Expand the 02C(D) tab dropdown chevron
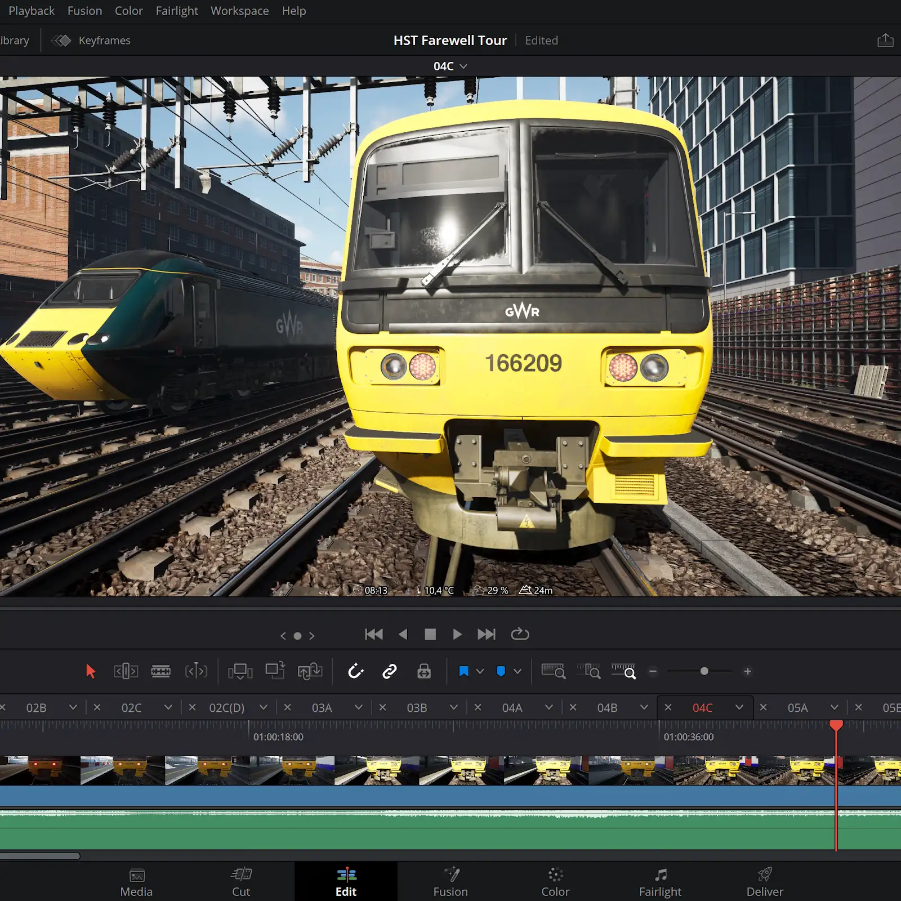Image resolution: width=901 pixels, height=901 pixels. click(x=264, y=707)
